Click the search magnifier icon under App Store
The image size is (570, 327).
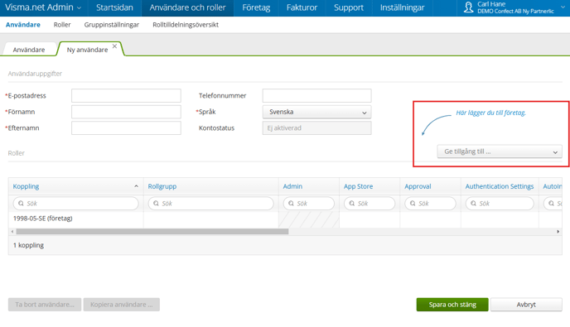tap(352, 204)
